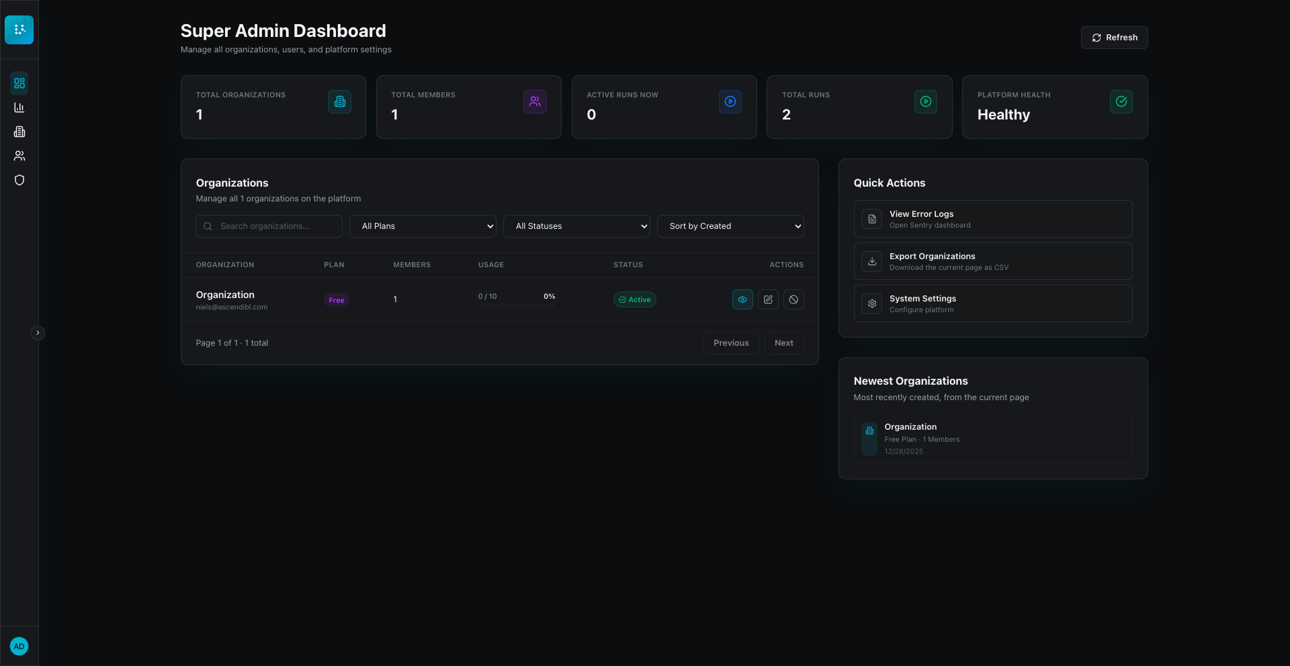Click the AD user avatar
This screenshot has height=666, width=1290.
click(19, 646)
